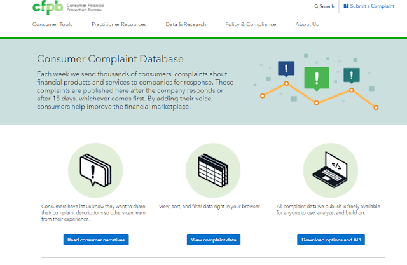Click Read consumer narratives button
Viewport: 407px width, 265px height.
(x=96, y=240)
